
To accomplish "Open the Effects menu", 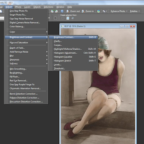I will coord(18,7).
